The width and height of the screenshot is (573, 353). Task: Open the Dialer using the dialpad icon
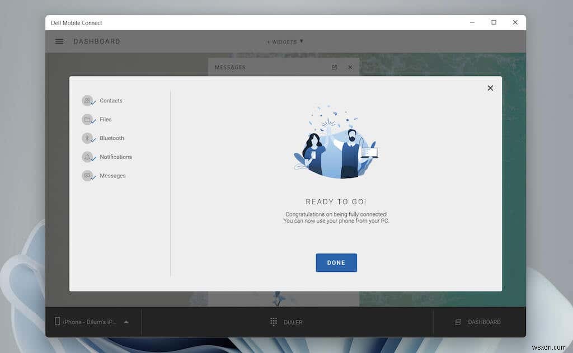coord(274,322)
